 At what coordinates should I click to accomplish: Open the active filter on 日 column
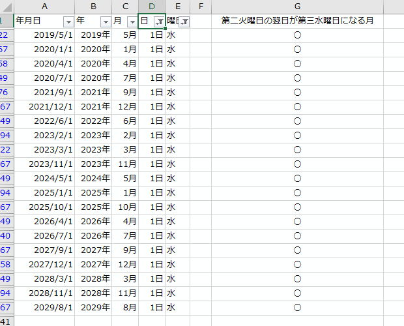click(160, 22)
